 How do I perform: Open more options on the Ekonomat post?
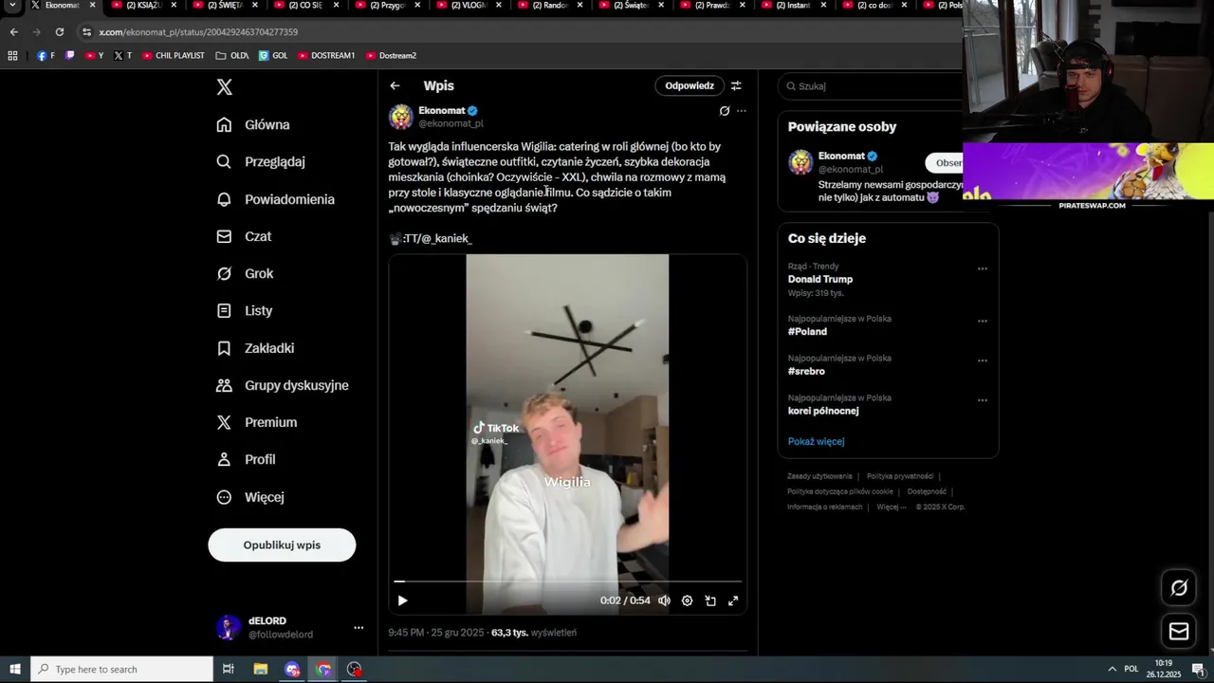[742, 111]
